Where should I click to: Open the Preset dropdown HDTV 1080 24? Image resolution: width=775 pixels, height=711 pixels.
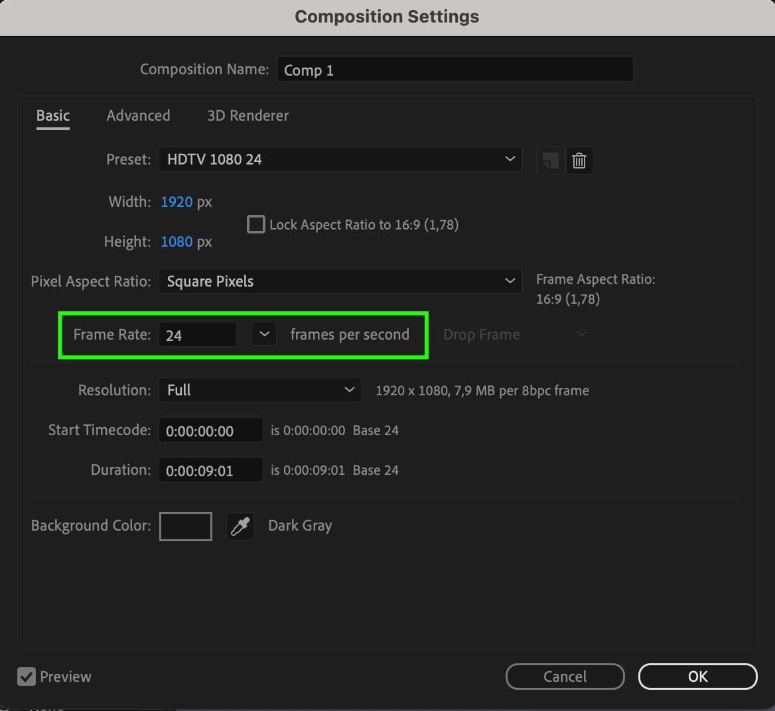tap(340, 159)
